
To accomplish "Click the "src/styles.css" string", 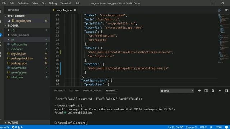I will [x=101, y=56].
